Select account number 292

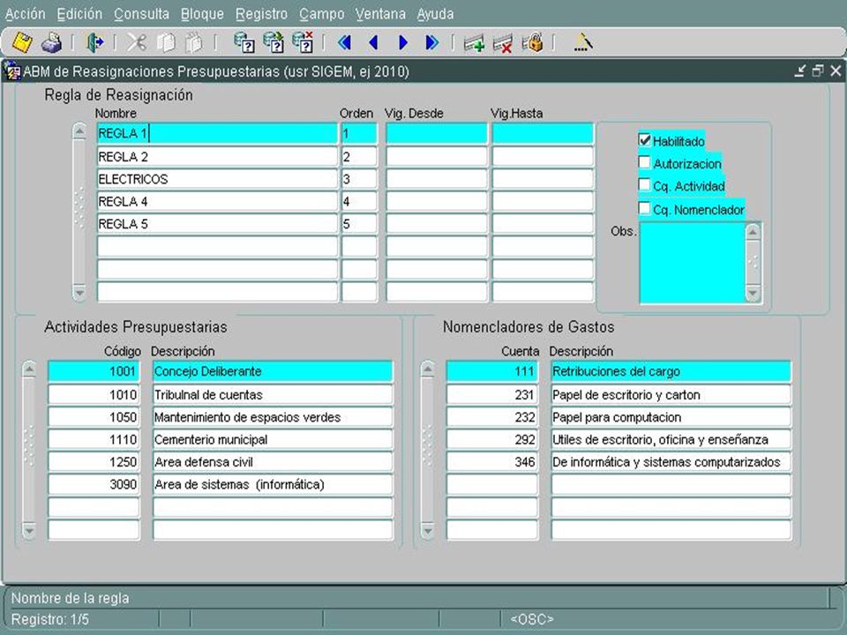click(492, 439)
